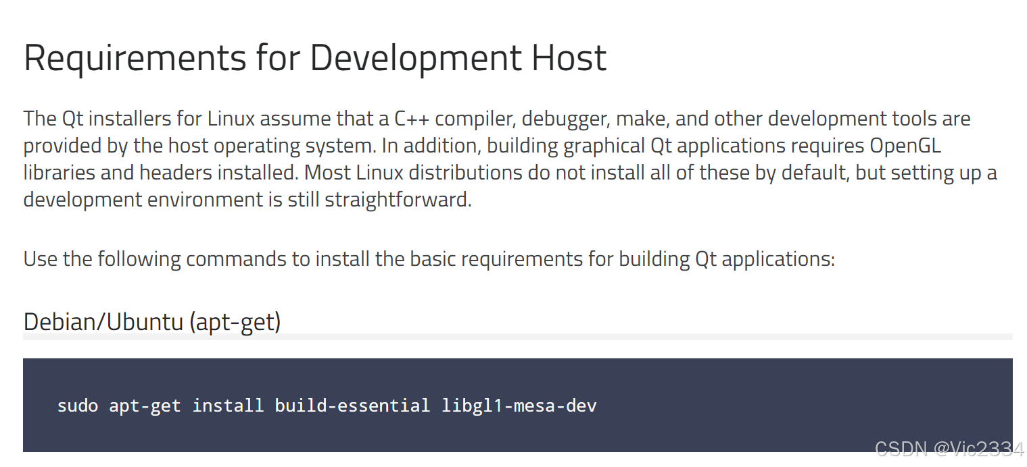Click the 'Requirements for Development Host' heading
The image size is (1027, 467).
(x=315, y=59)
